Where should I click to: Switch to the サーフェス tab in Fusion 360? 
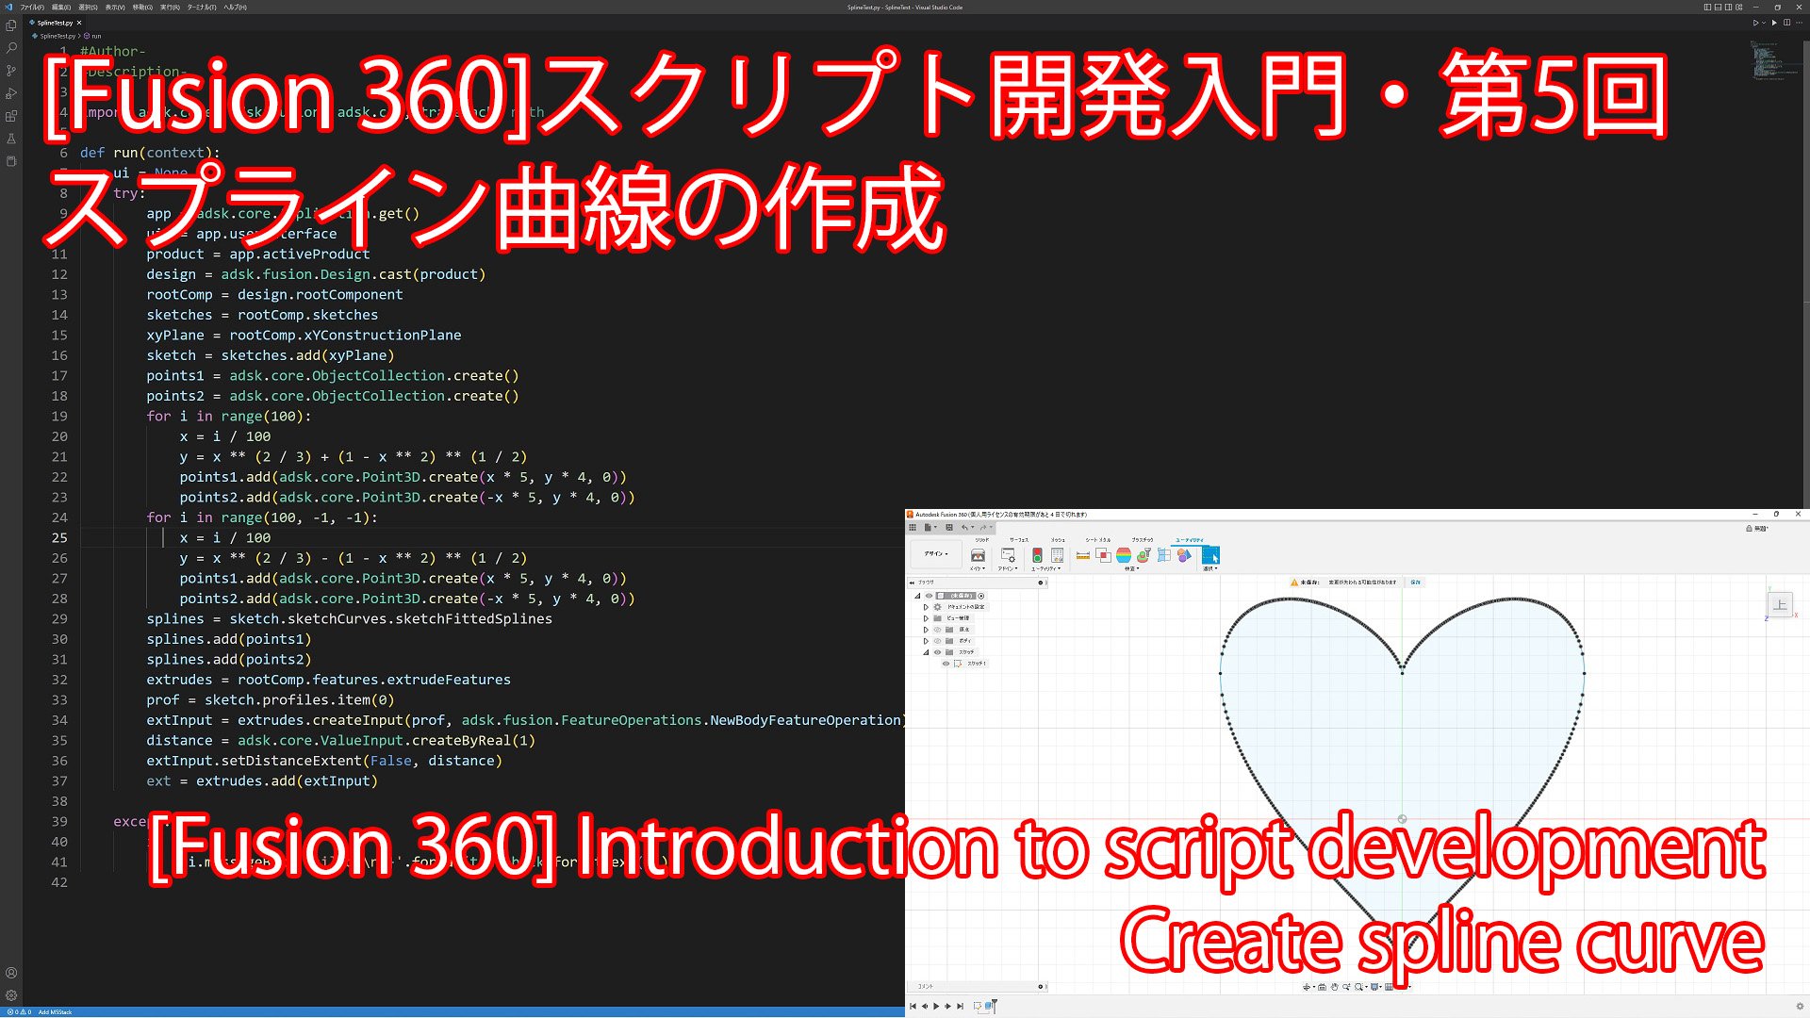click(x=1019, y=540)
